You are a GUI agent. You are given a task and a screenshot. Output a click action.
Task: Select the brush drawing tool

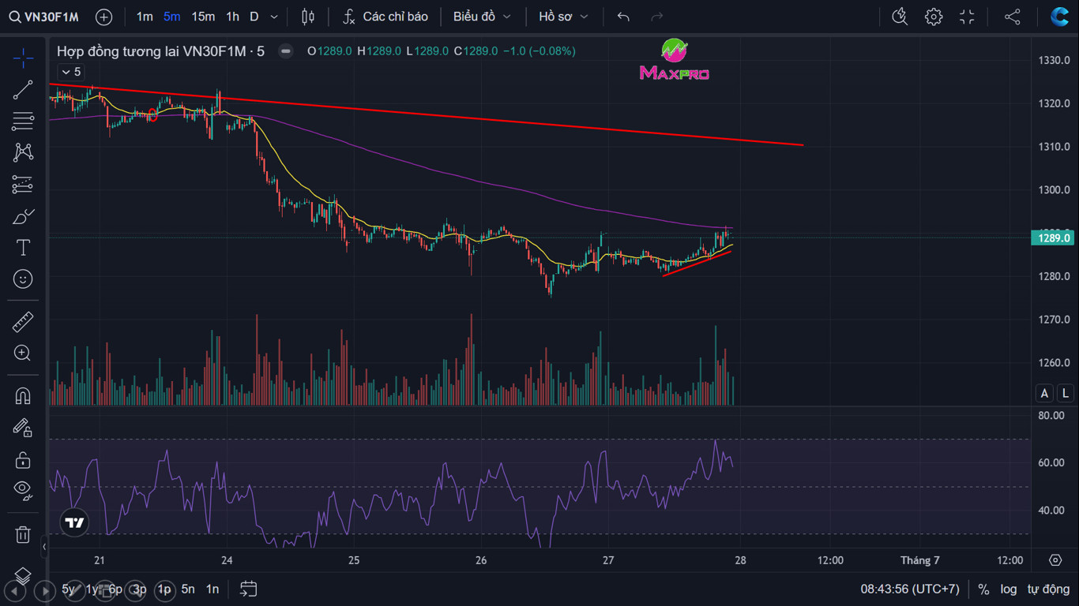click(x=23, y=216)
